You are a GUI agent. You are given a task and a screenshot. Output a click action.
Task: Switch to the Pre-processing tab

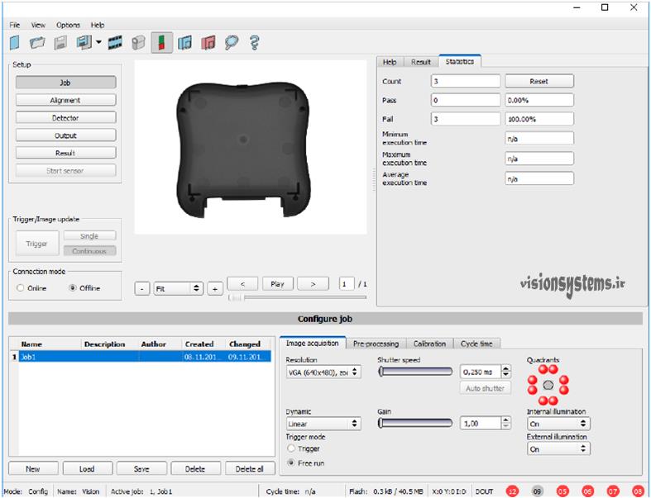click(x=376, y=344)
